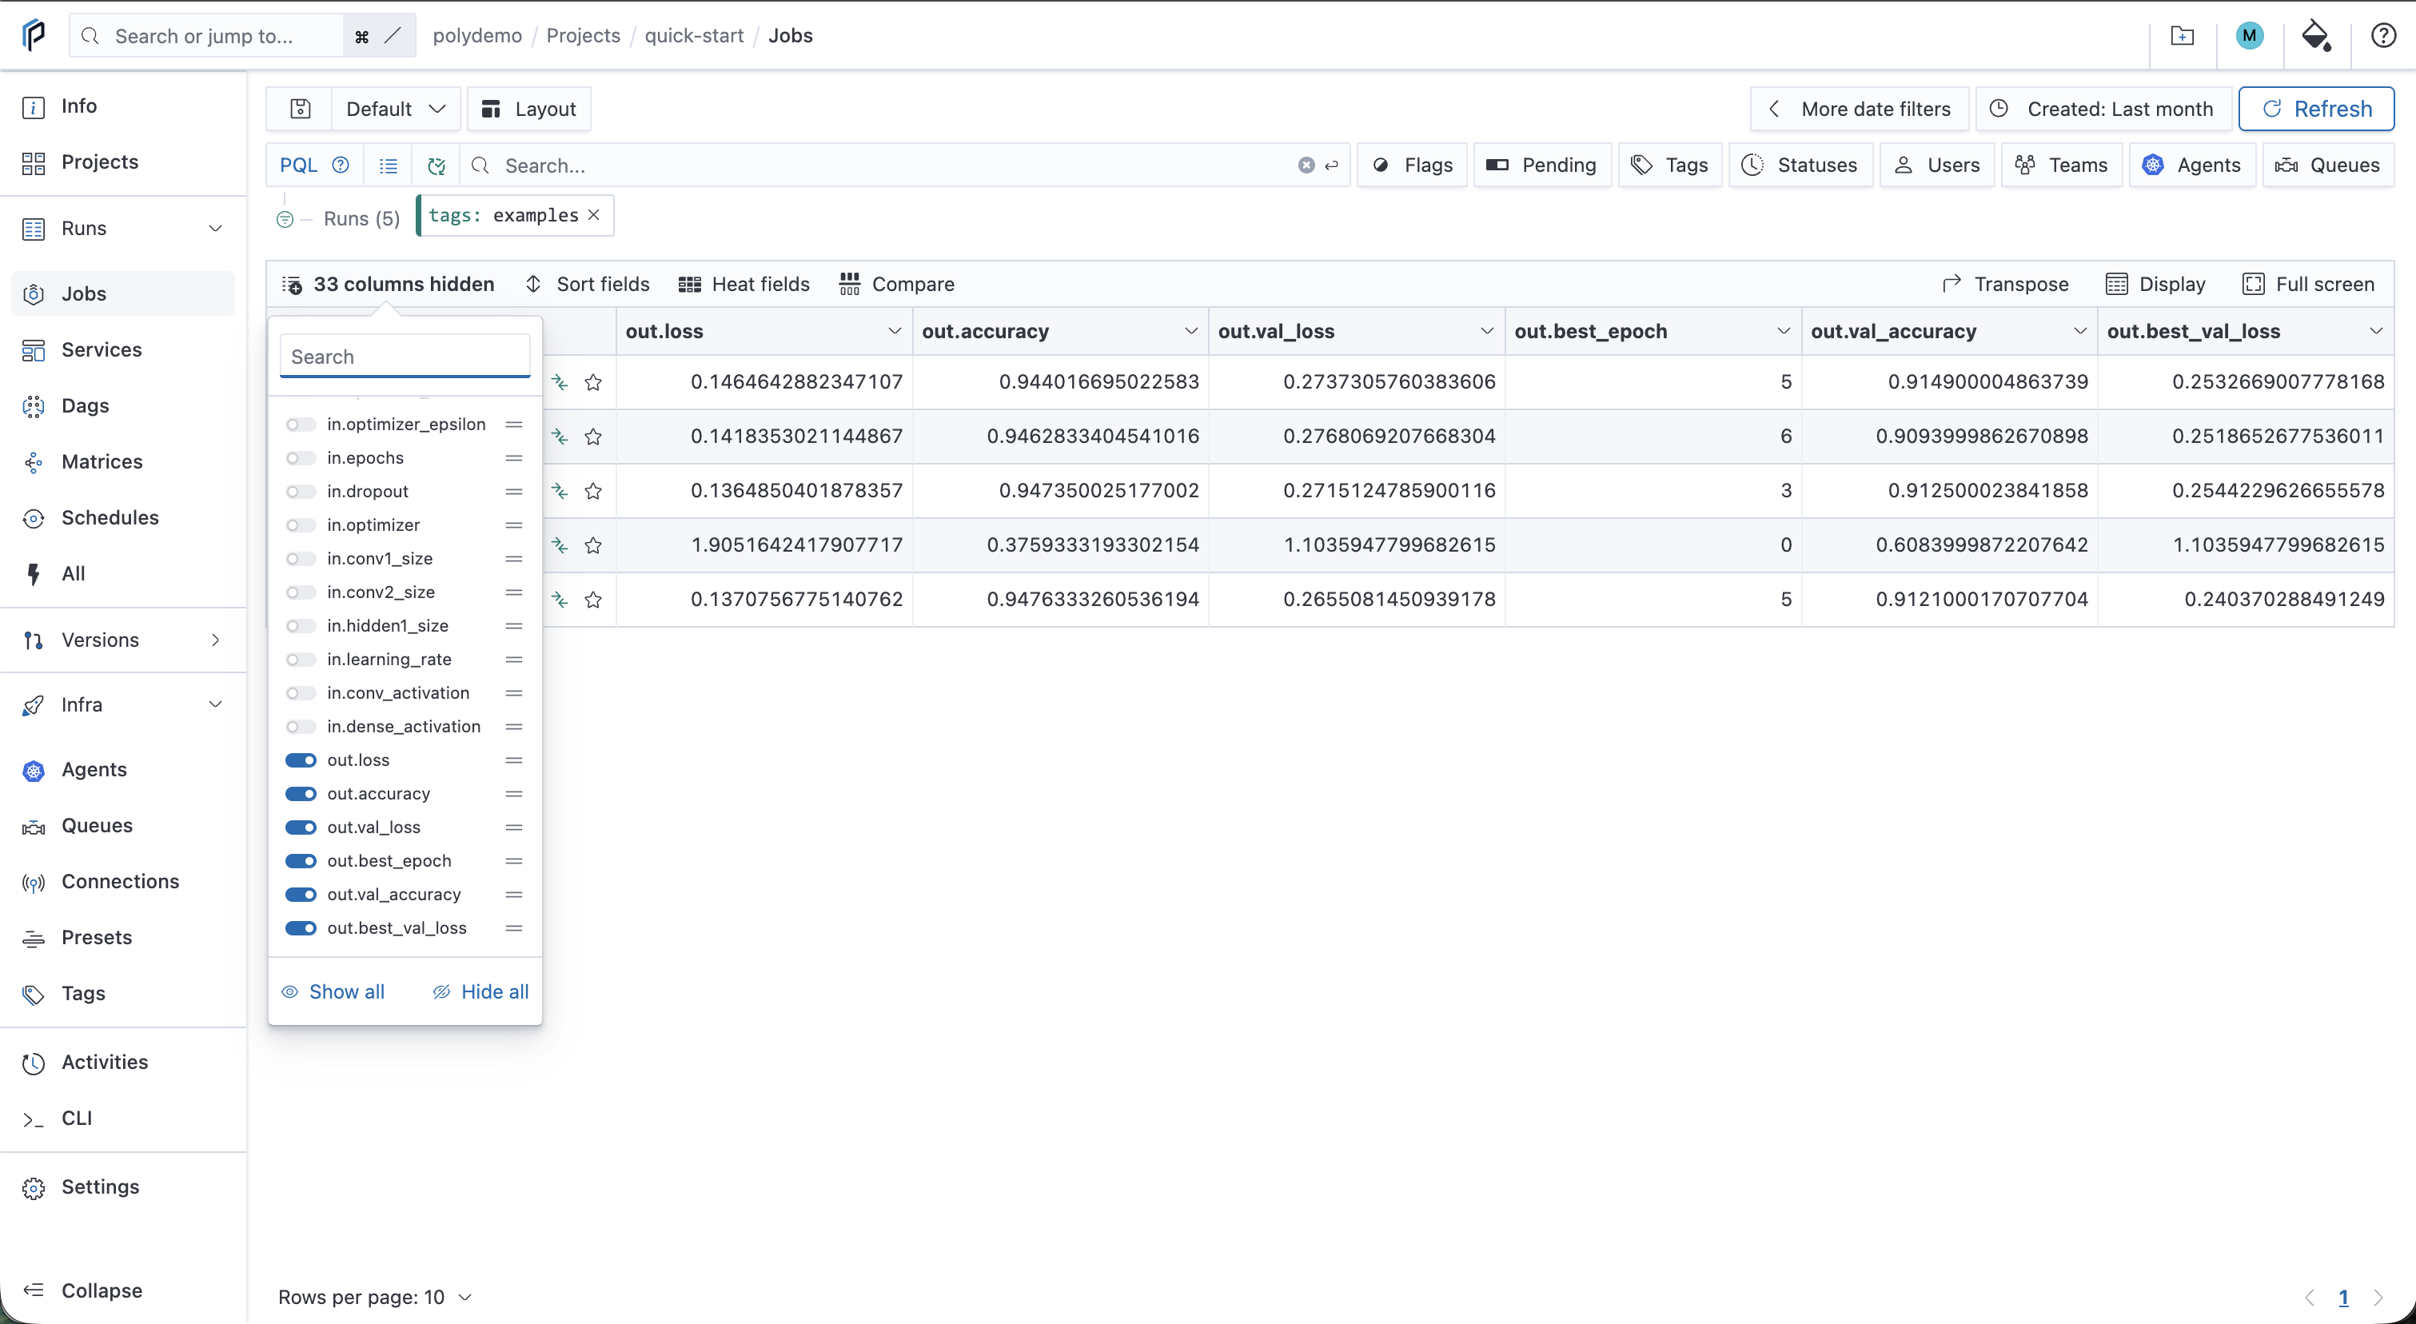Clear the search query icon
2416x1324 pixels.
1306,165
